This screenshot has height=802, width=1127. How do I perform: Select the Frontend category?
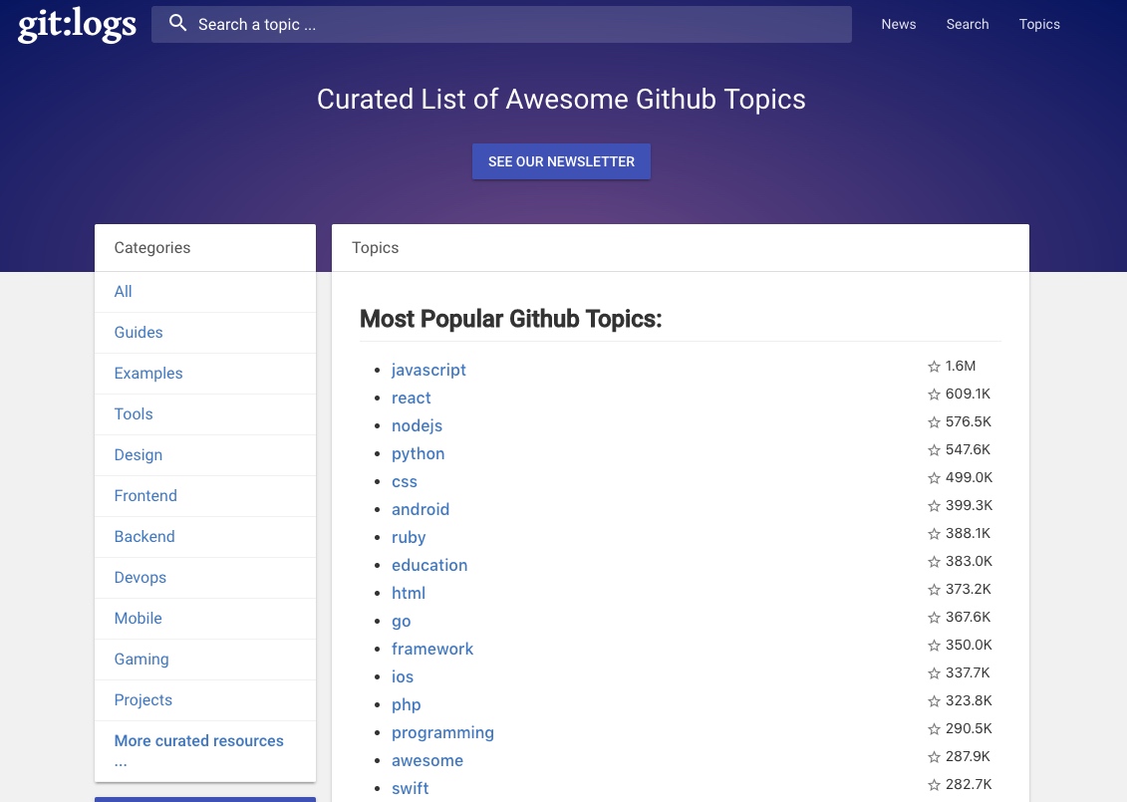145,496
